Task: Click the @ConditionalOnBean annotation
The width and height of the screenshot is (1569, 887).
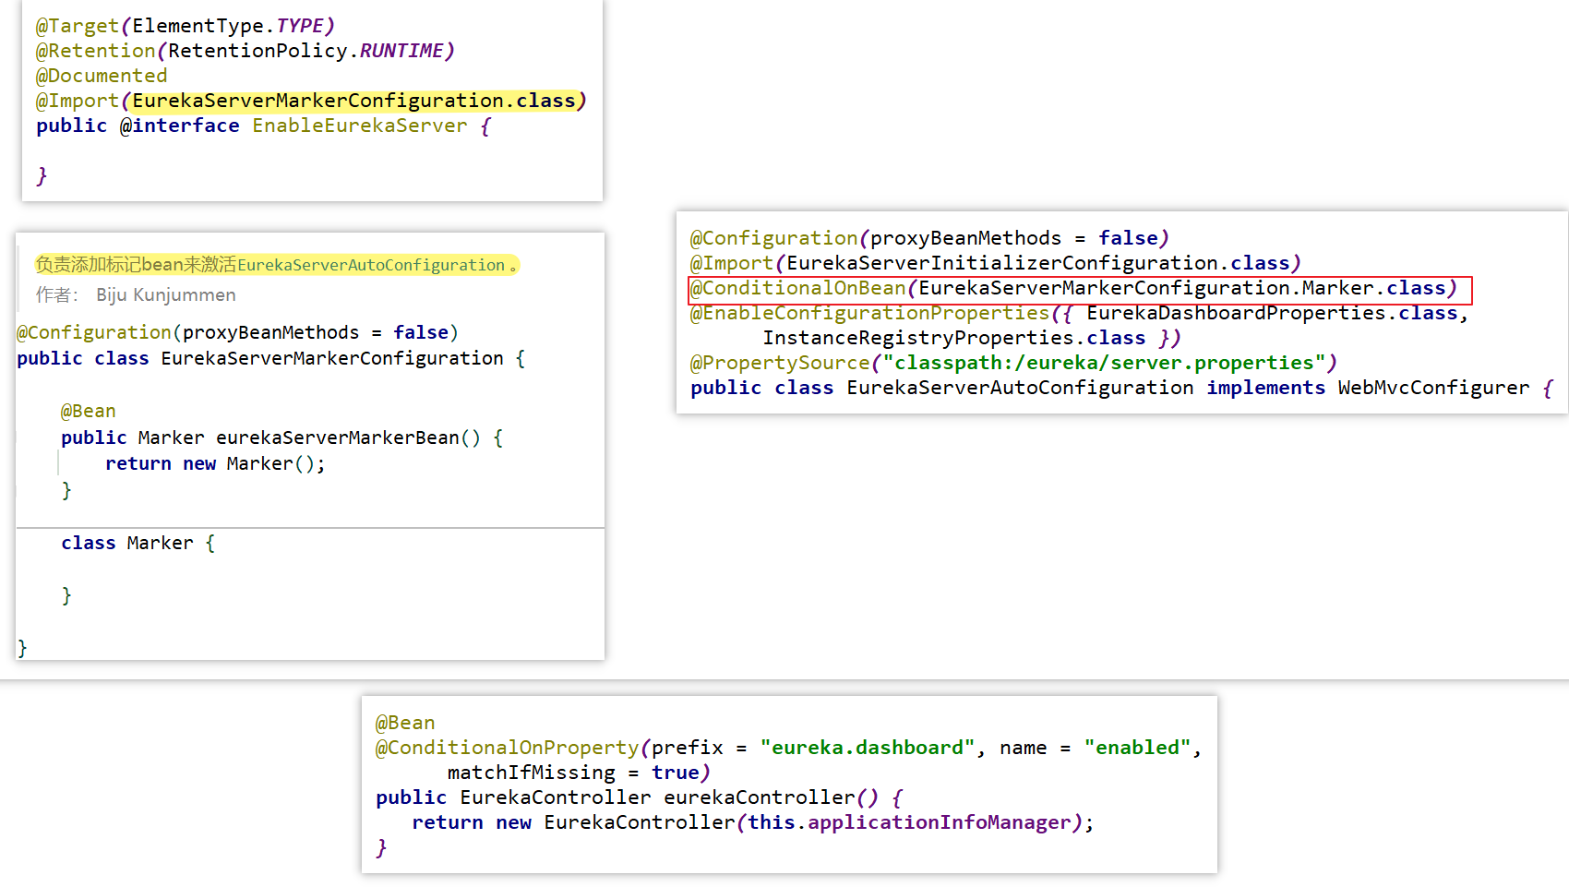Action: [798, 288]
